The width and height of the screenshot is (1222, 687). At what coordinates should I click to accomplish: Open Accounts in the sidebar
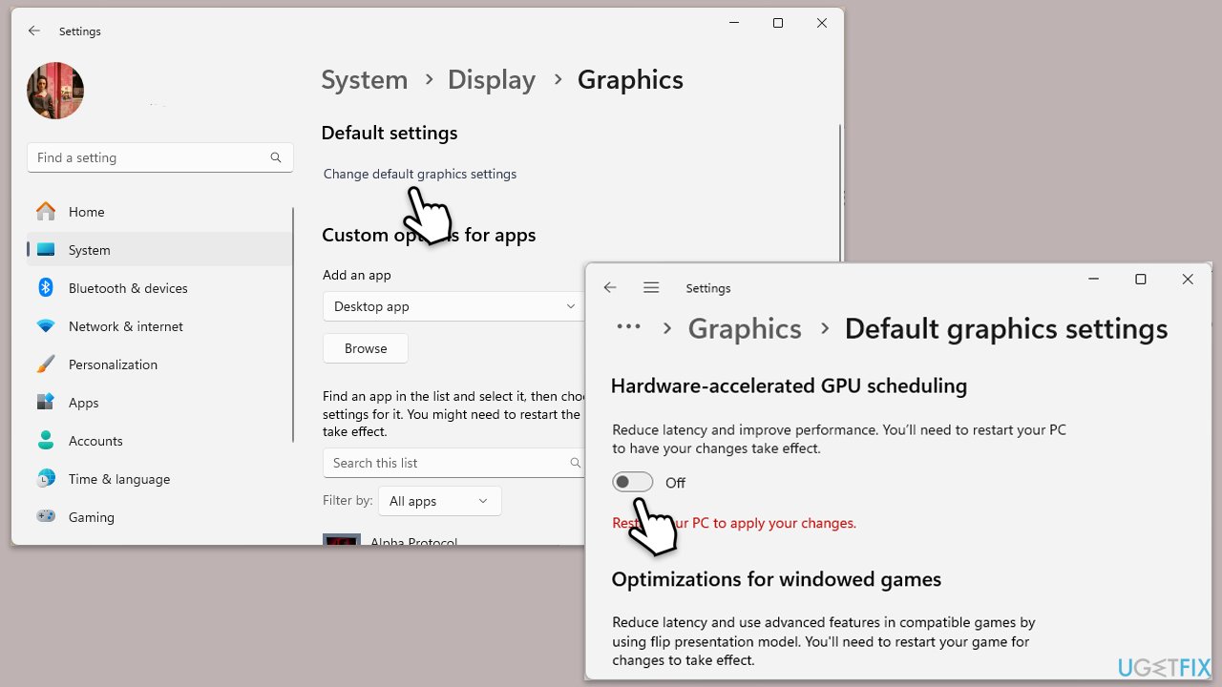click(160, 441)
